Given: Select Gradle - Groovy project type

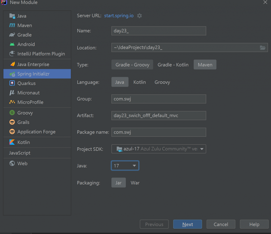Looking at the screenshot, I should click(132, 65).
